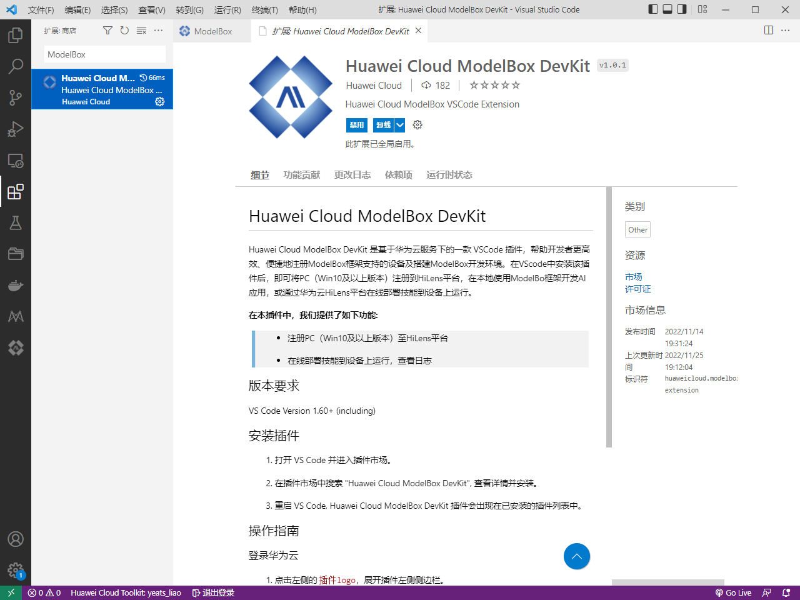
Task: Switch to the 更改日志 changelog tab
Action: (x=352, y=175)
